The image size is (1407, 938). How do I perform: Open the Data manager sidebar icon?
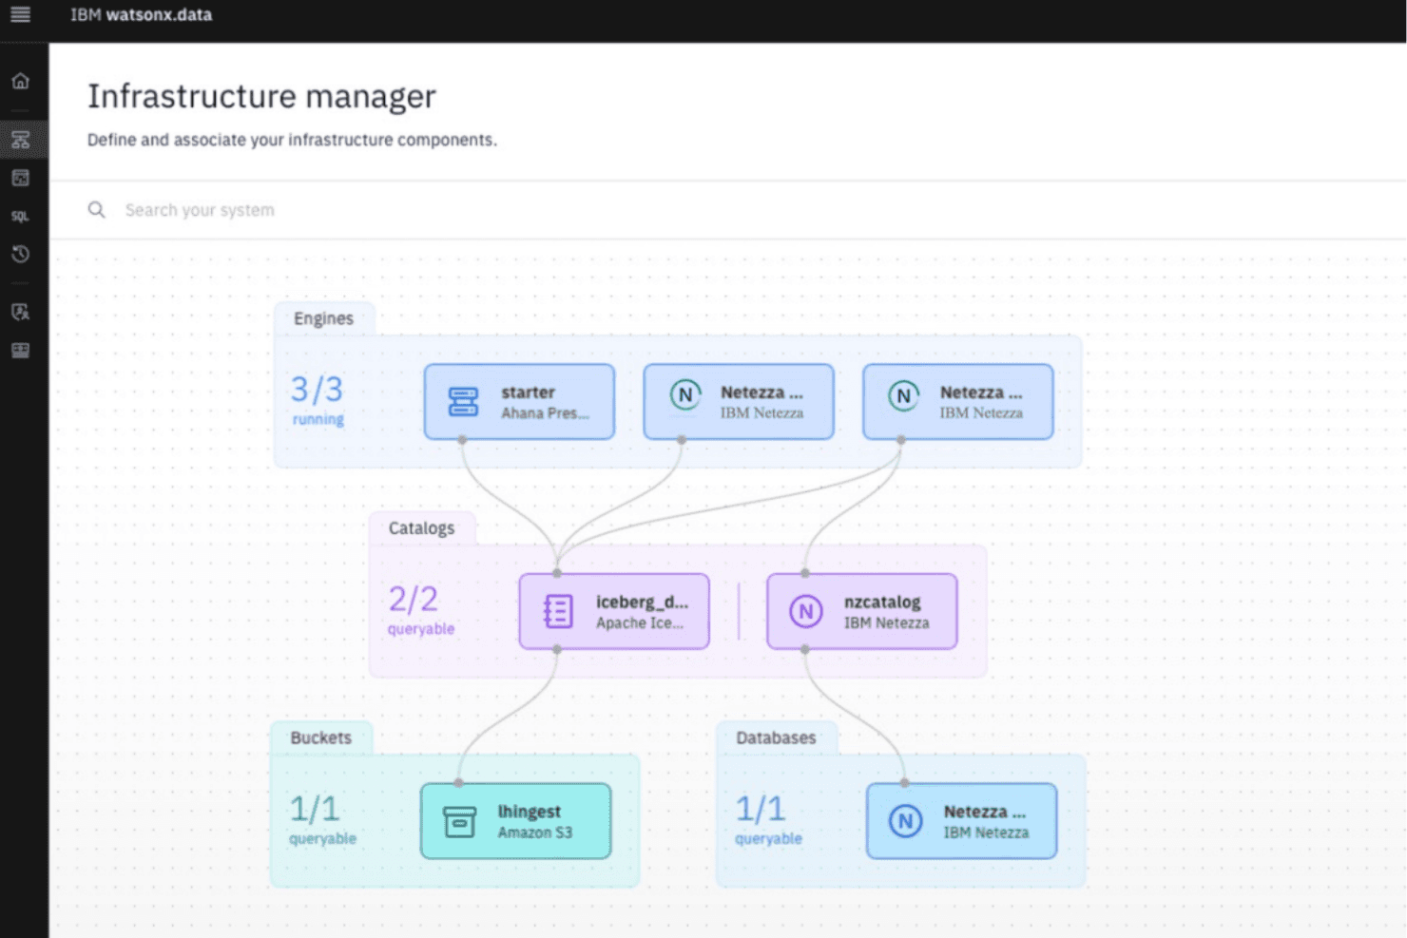[20, 178]
